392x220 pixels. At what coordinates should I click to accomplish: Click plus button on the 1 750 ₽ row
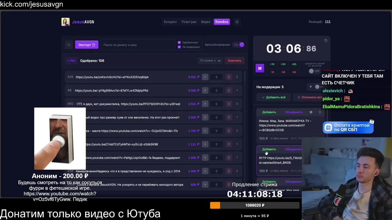pyautogui.click(x=205, y=131)
